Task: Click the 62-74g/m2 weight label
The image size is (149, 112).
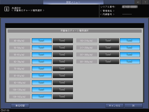Action: click(x=20, y=62)
